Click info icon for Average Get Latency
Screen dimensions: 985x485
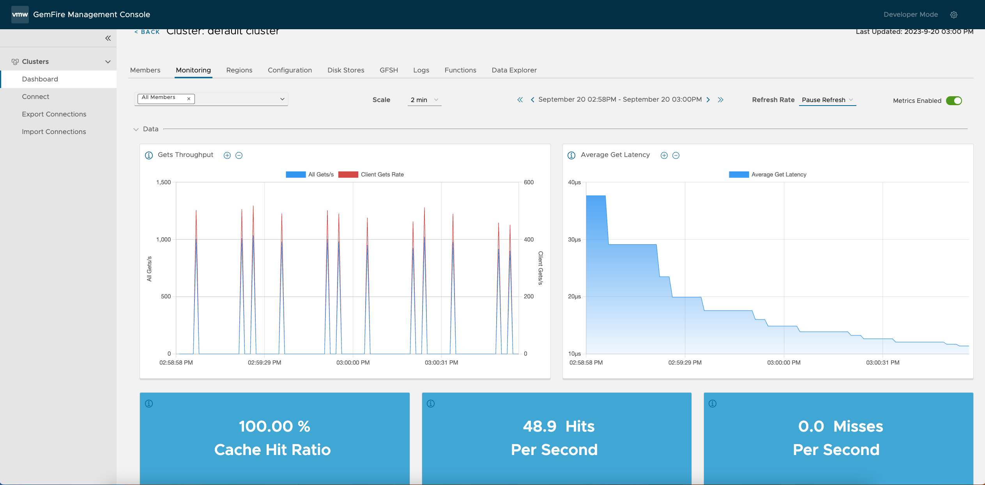coord(571,155)
